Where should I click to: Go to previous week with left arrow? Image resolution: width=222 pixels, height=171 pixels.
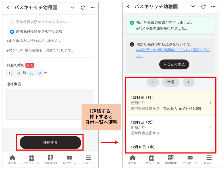pos(153,82)
